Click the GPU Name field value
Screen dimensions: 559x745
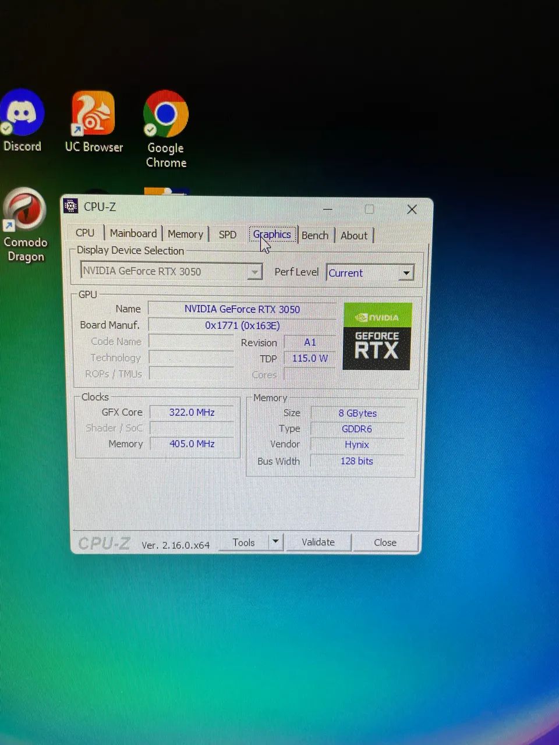tap(242, 309)
